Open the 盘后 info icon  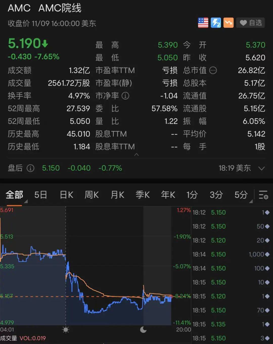click(x=30, y=168)
